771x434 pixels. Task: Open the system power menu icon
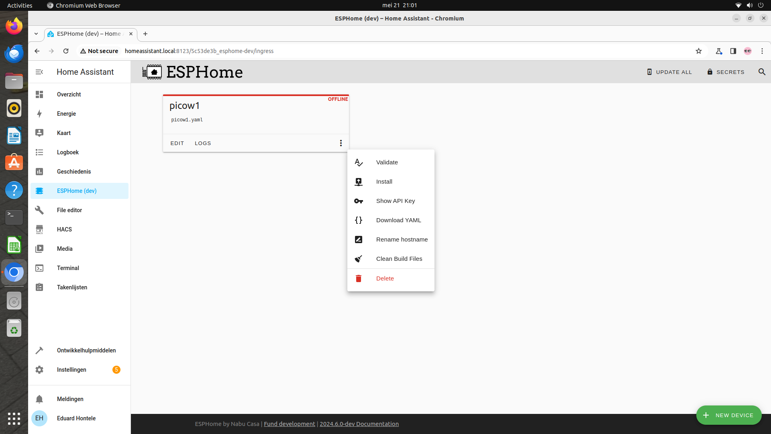(761, 5)
